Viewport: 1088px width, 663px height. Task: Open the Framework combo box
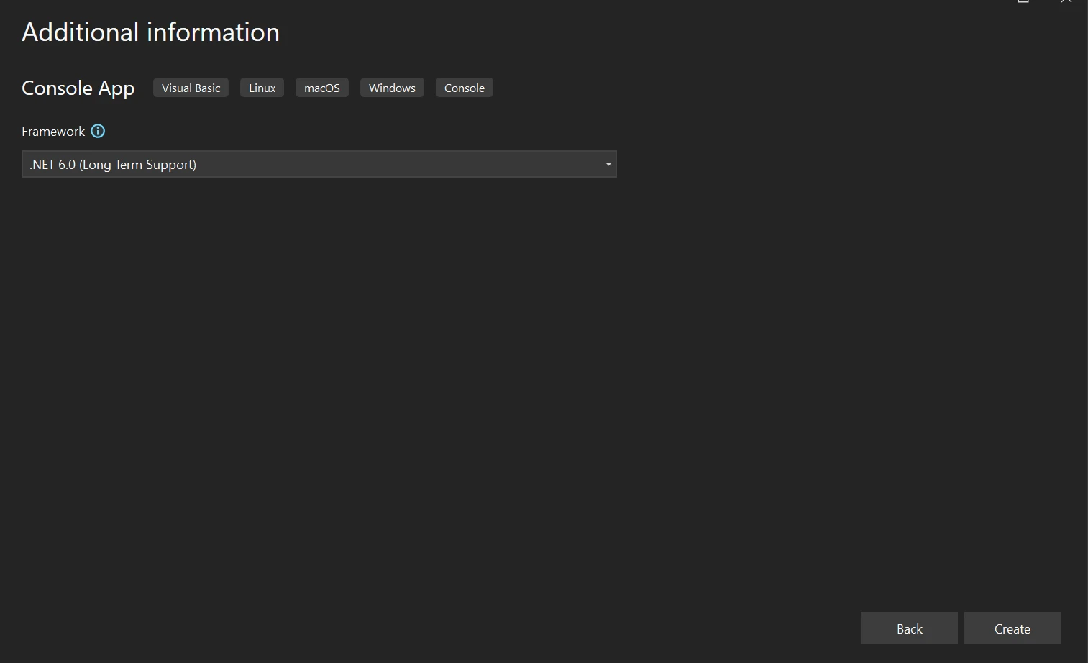click(x=319, y=165)
